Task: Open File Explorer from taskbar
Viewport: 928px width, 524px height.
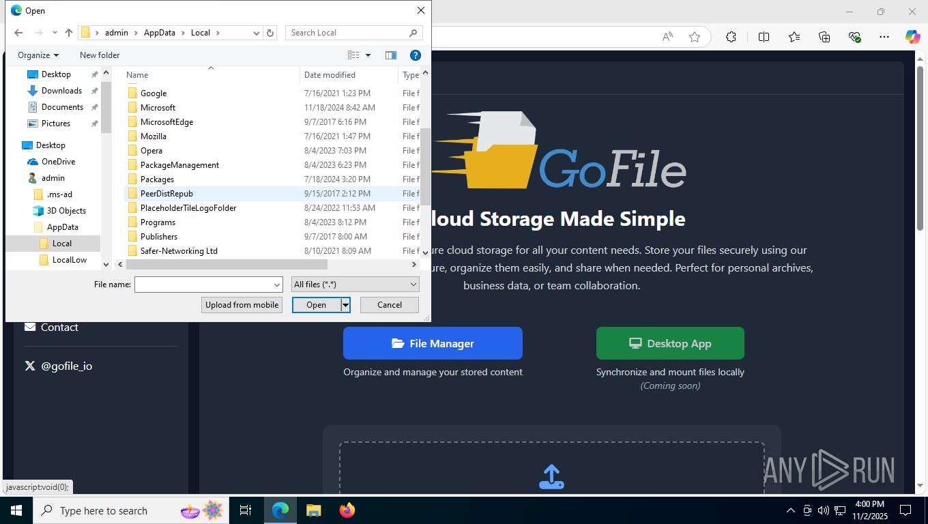Action: click(x=313, y=510)
